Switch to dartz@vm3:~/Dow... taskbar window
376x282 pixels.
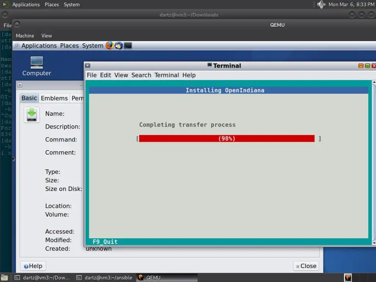tap(42, 278)
